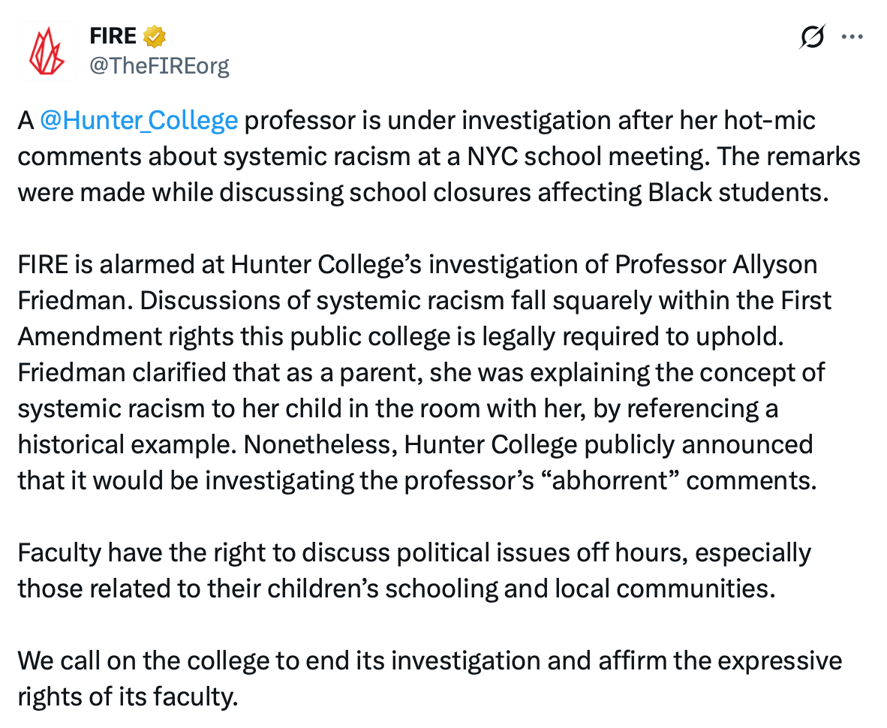Open the three-dot More options menu
This screenshot has width=887, height=728.
[x=852, y=37]
